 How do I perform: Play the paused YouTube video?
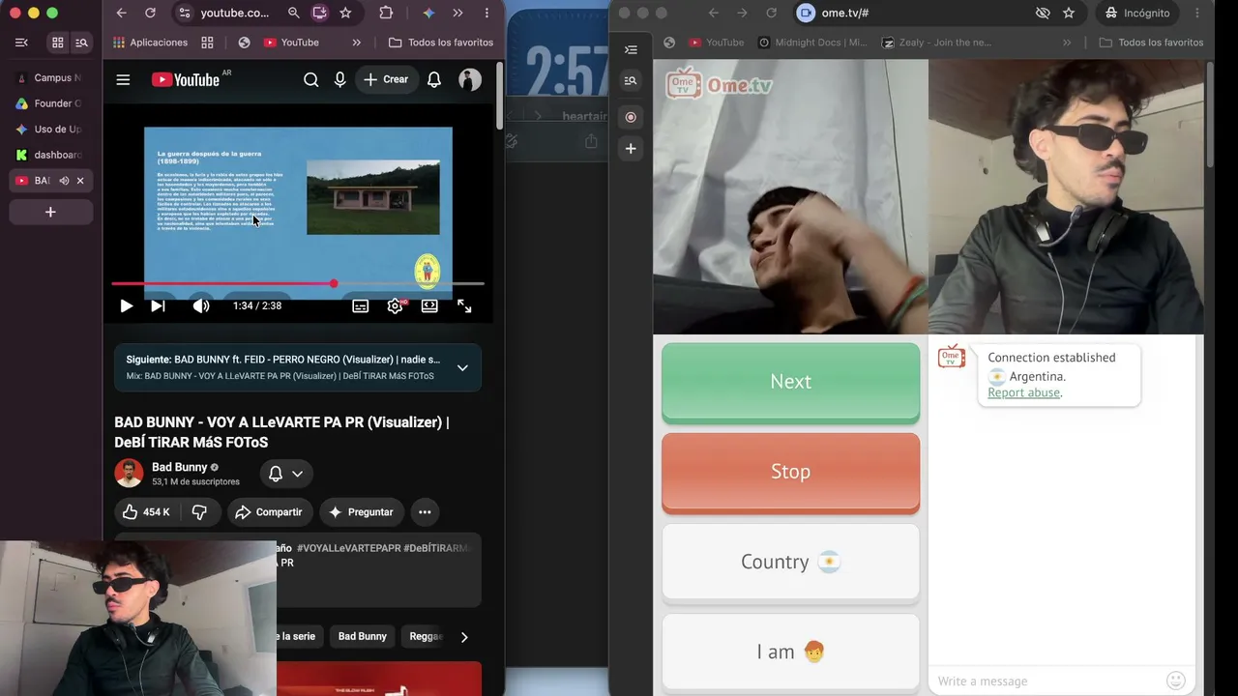[x=126, y=305]
